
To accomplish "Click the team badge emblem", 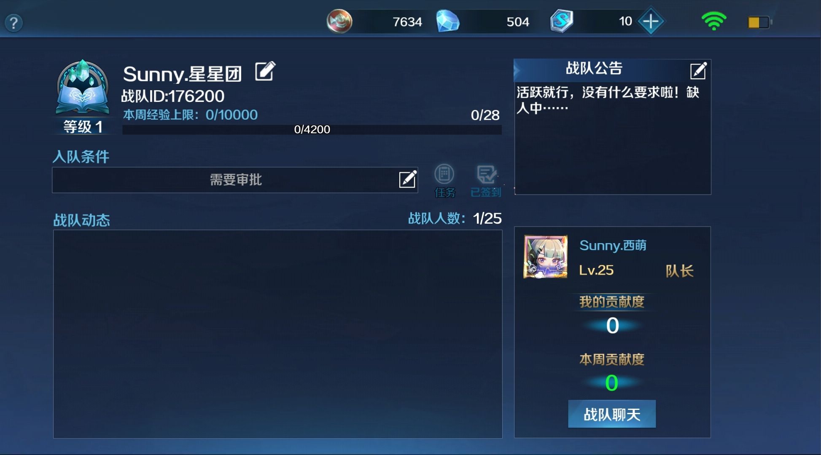I will point(83,88).
